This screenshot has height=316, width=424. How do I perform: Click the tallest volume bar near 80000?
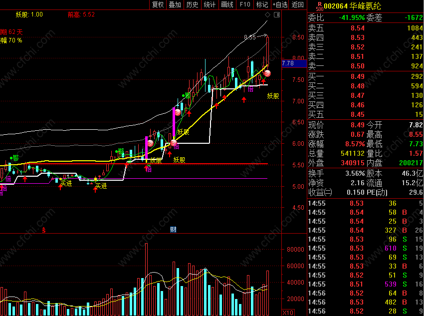[x=146, y=279]
